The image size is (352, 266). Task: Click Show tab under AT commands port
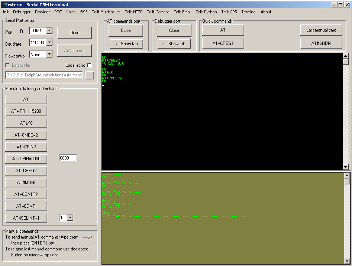coord(127,44)
